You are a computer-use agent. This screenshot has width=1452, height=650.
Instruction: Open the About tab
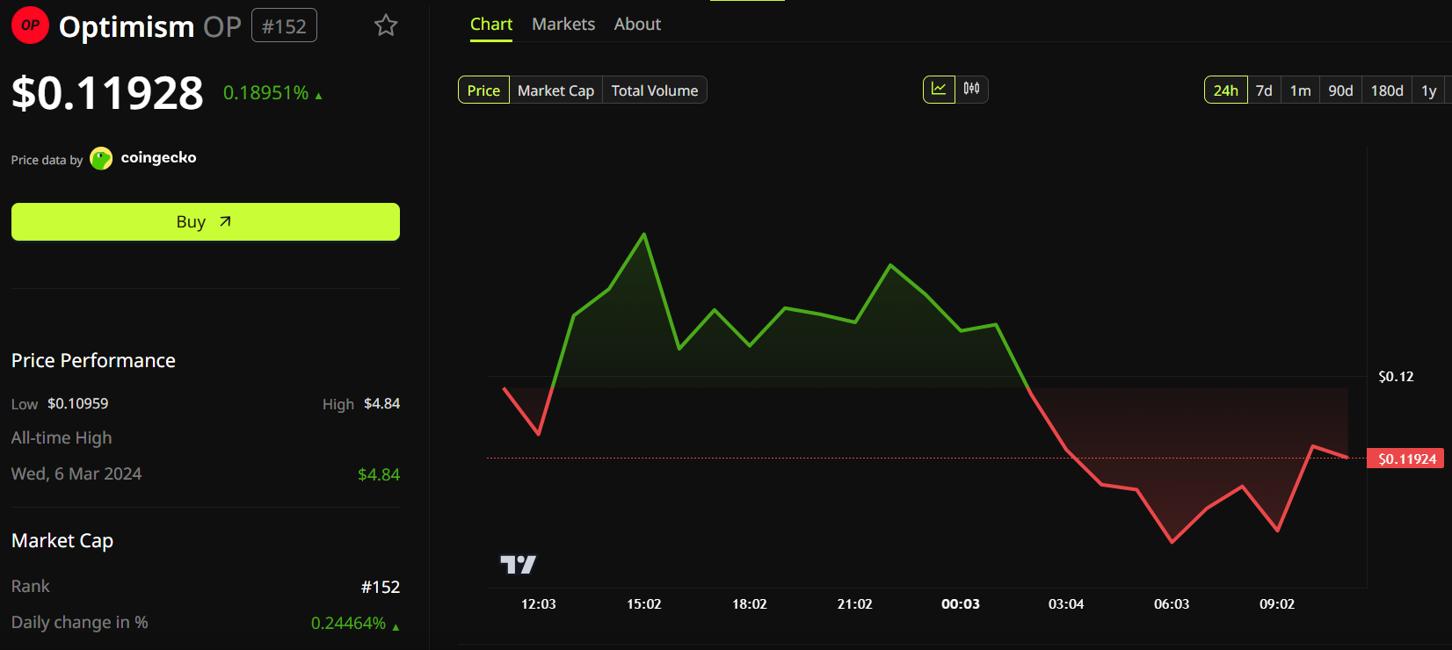coord(637,25)
